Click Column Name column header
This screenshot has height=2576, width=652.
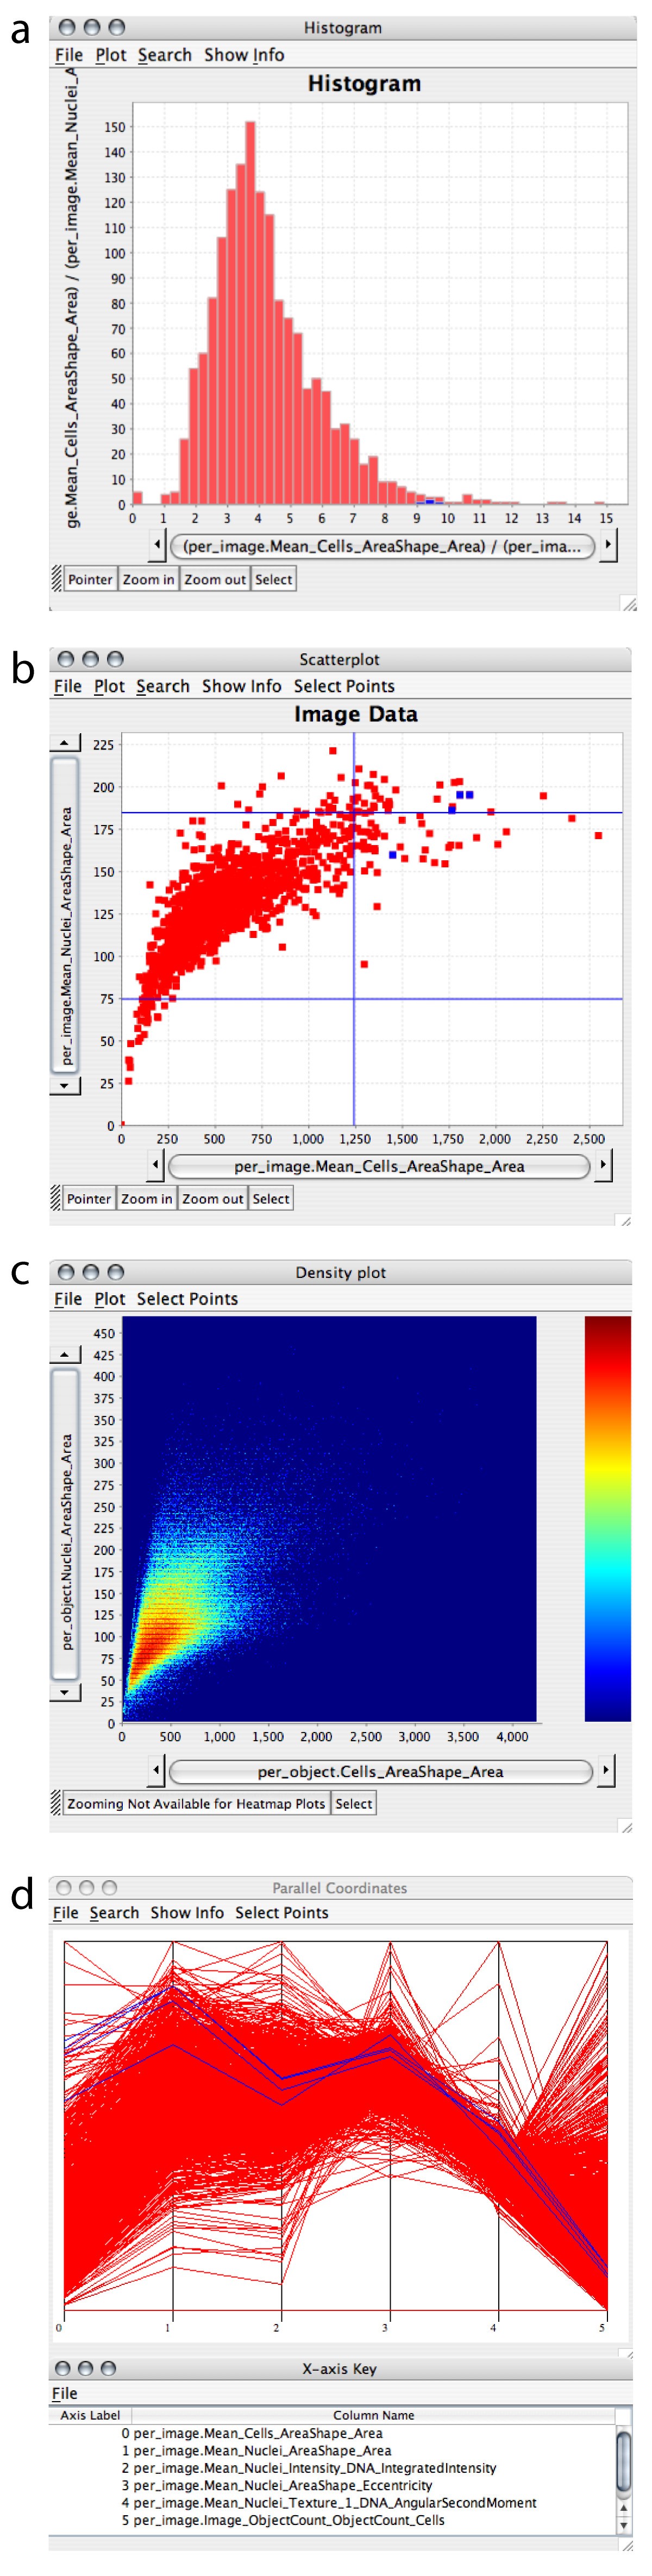point(374,2415)
